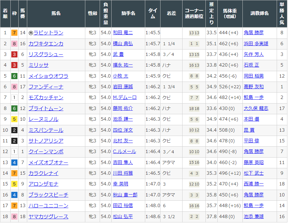Open trainer 角居 勝彦 in ラビットラン row
This screenshot has width=288, height=223.
click(x=254, y=33)
